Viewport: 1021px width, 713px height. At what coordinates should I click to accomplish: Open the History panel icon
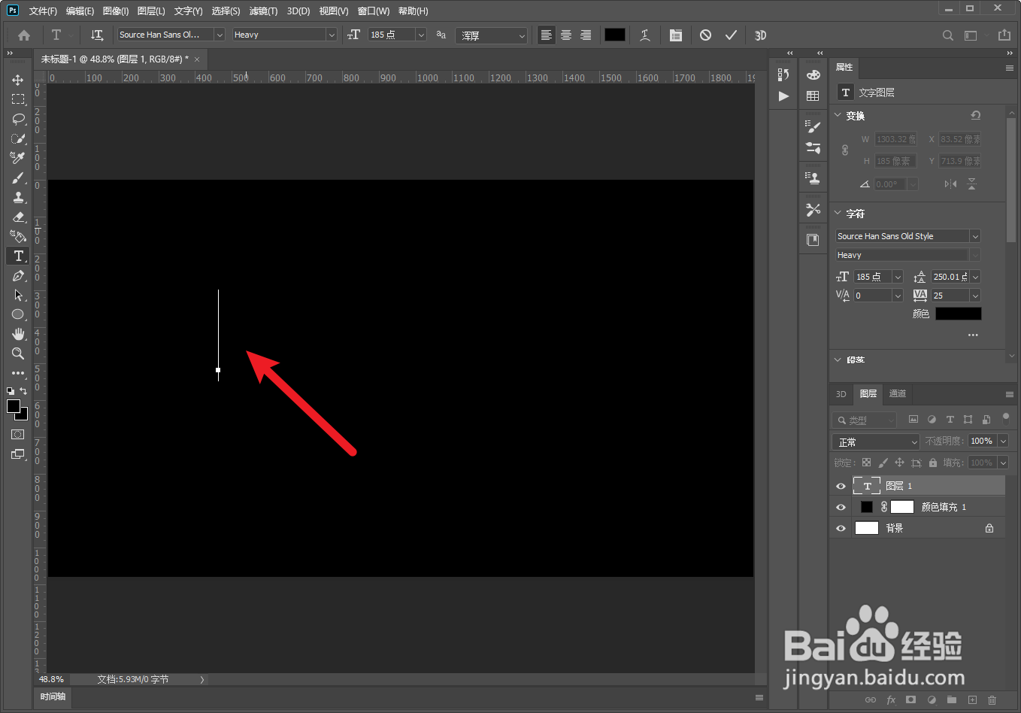tap(783, 74)
